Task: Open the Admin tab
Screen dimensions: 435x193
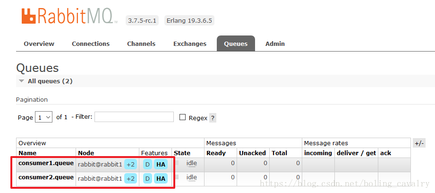Action: click(275, 44)
